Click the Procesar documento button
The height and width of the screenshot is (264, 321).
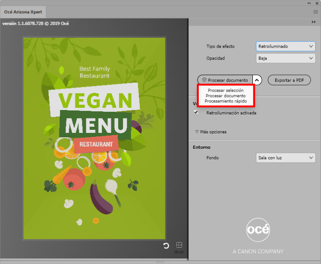(x=225, y=80)
